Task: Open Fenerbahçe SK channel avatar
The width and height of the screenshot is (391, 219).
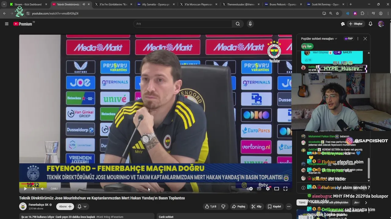Action: pos(23,207)
